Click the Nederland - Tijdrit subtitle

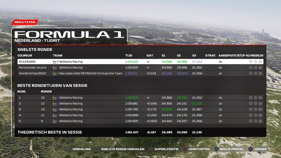(37, 40)
